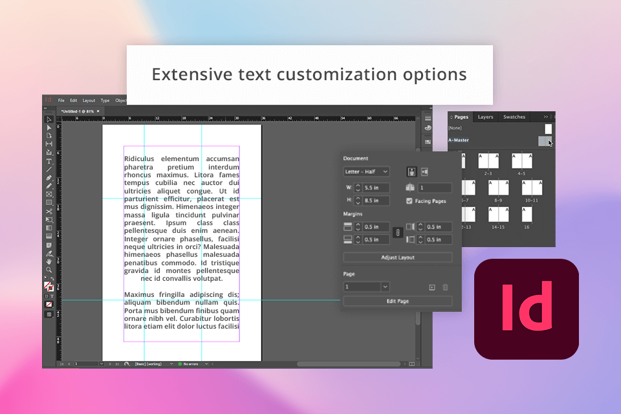The width and height of the screenshot is (621, 414).
Task: Select the Free Transform tool
Action: [49, 219]
